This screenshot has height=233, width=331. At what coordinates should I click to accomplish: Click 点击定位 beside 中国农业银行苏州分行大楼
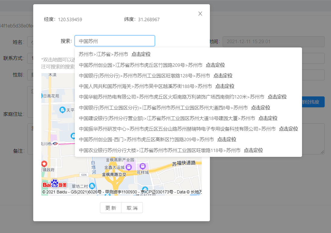point(253,150)
